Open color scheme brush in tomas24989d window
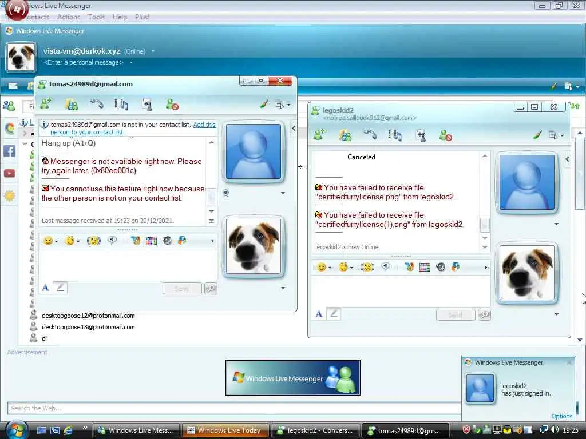 [264, 104]
